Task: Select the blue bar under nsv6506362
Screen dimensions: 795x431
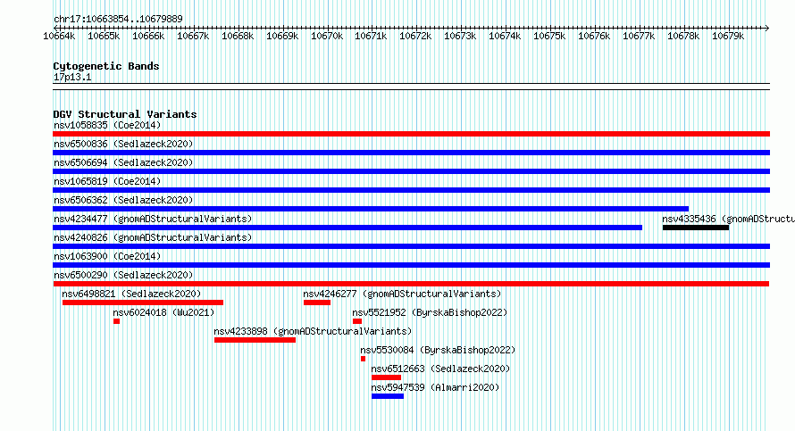Action: coord(371,209)
